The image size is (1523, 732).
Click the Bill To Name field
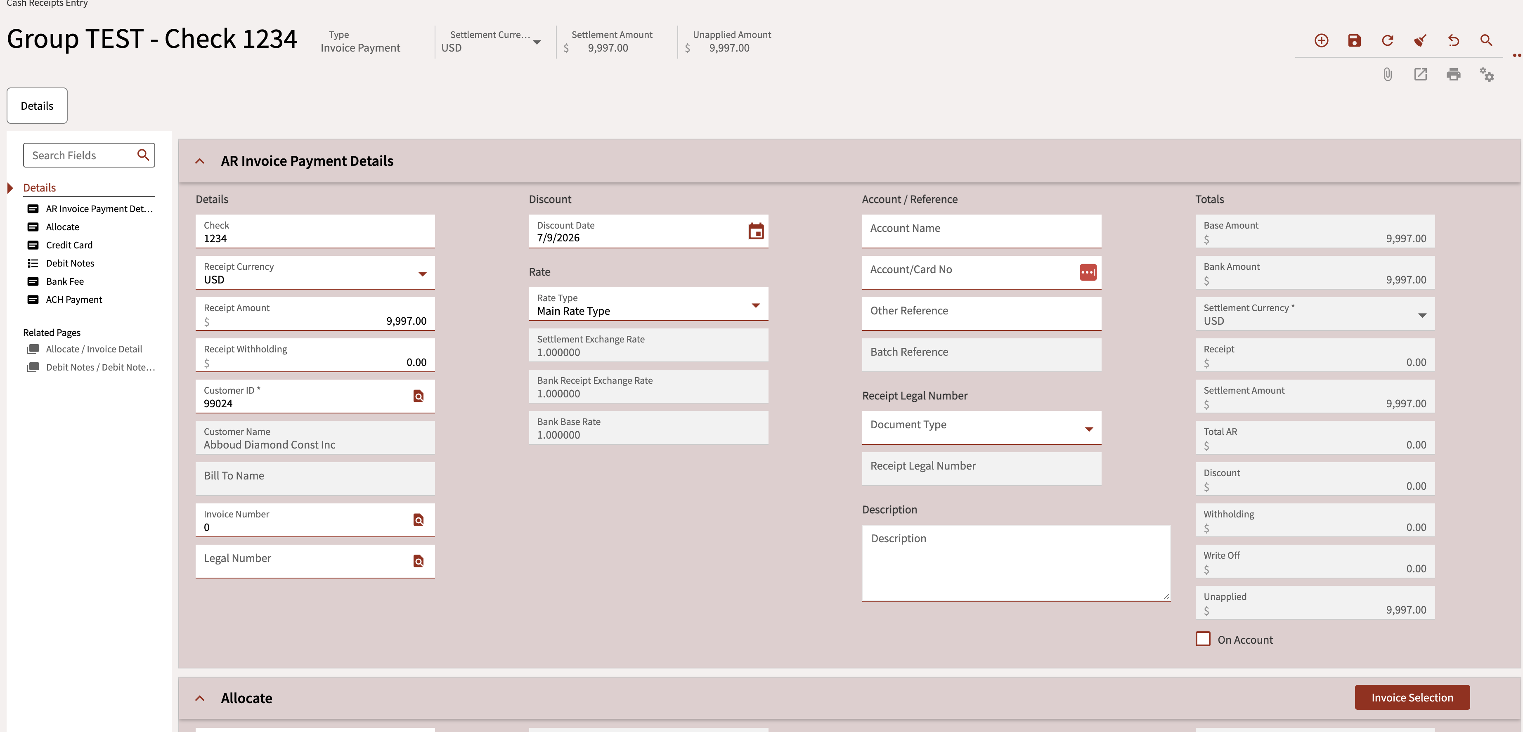tap(315, 478)
